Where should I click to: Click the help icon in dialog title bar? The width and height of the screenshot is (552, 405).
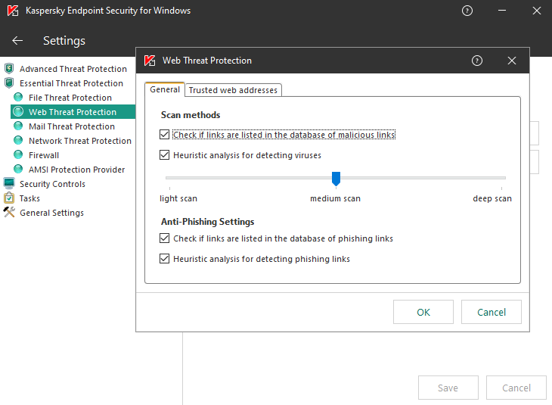tap(477, 61)
